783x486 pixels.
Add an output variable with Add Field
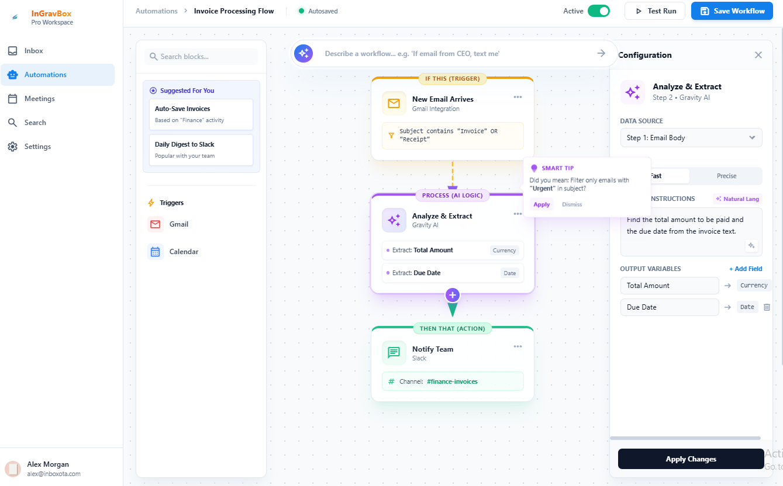746,268
